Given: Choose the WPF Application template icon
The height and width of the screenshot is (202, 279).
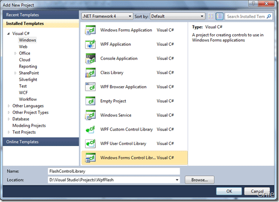Looking at the screenshot, I should tap(90, 44).
